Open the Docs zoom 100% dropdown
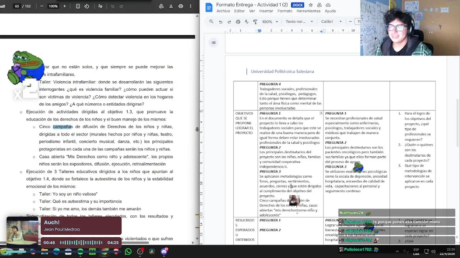This screenshot has width=460, height=258. 270,21
